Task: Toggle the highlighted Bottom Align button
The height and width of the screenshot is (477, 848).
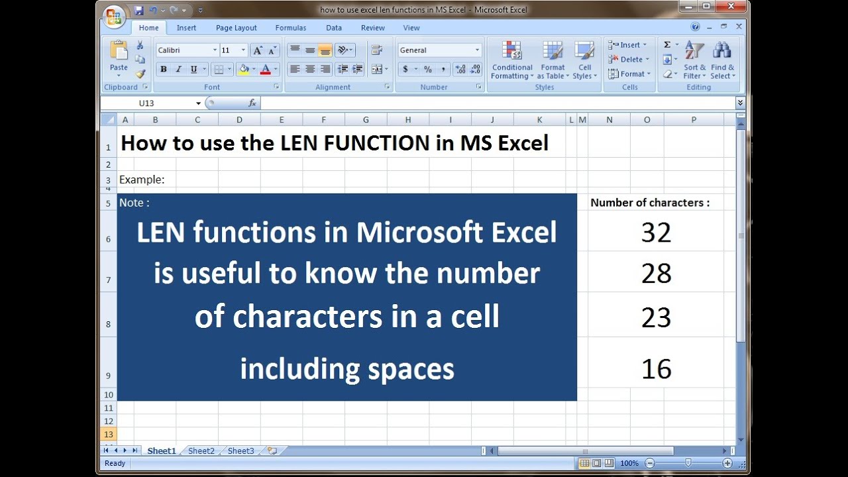Action: 325,50
